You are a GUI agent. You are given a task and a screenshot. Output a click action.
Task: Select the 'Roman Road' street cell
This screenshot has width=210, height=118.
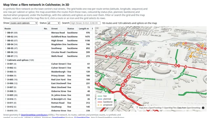[58, 103]
